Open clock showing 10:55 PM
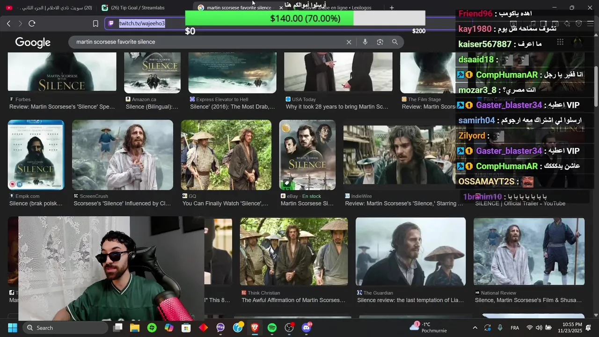 [569, 327]
